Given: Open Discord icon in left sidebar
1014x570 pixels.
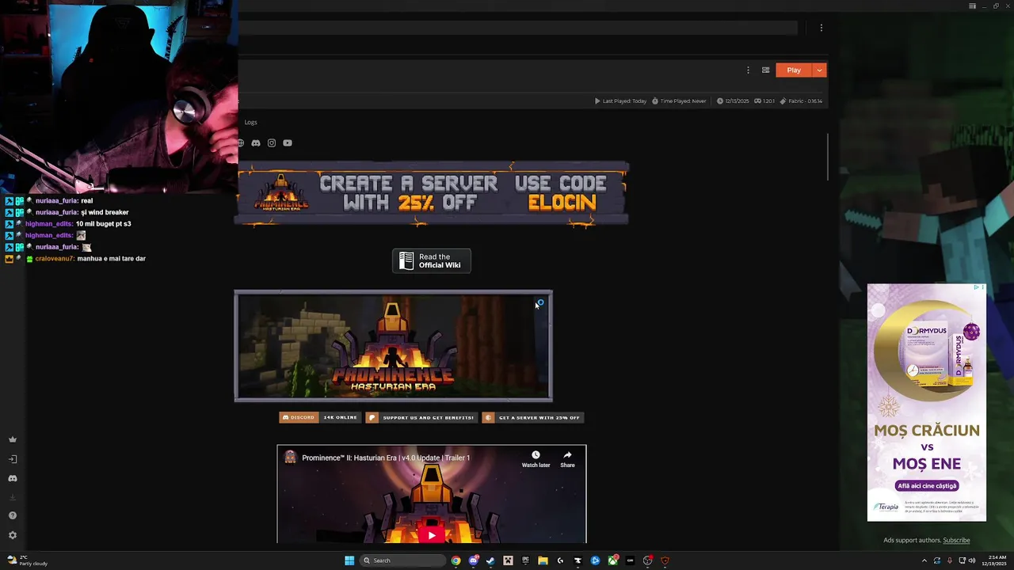Looking at the screenshot, I should 13,478.
